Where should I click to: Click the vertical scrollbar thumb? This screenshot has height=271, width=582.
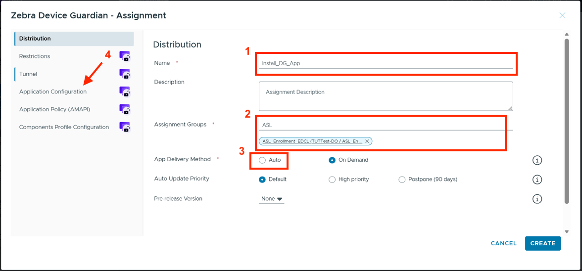tap(566, 121)
